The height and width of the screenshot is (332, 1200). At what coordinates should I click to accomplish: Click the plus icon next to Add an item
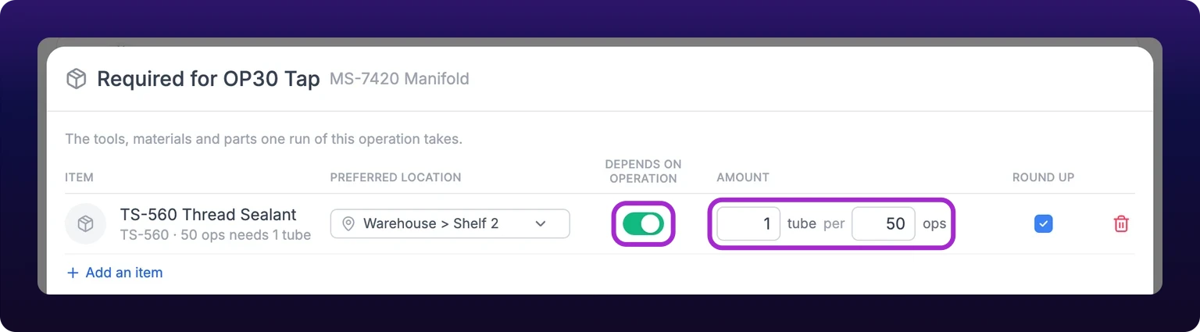coord(73,273)
